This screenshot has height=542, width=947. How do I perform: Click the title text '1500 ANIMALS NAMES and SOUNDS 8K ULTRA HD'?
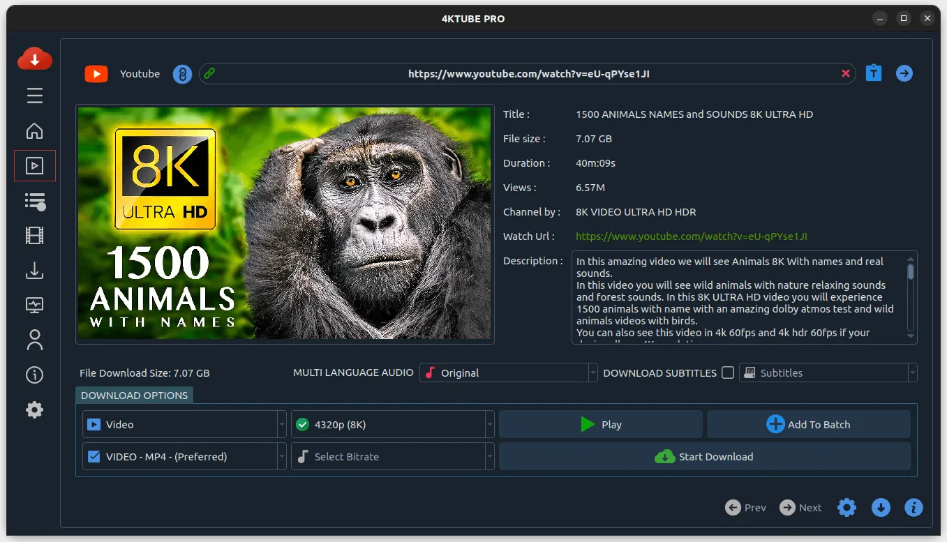[x=694, y=114]
